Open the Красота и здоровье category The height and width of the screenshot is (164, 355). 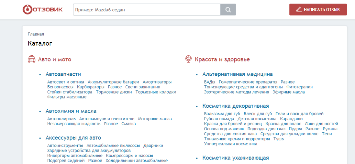click(222, 59)
